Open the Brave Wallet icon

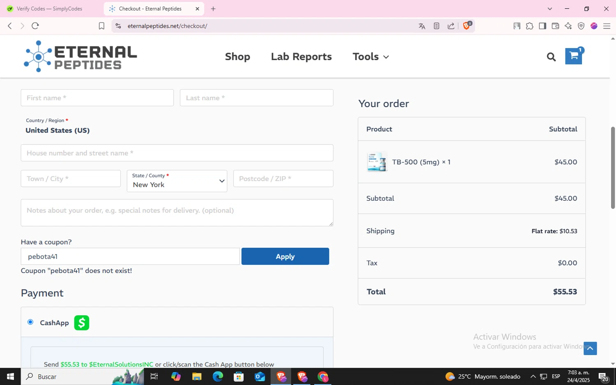click(x=555, y=26)
